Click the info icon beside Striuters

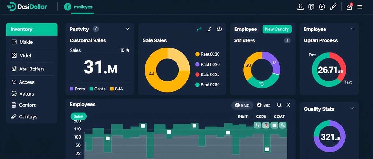coord(288,40)
